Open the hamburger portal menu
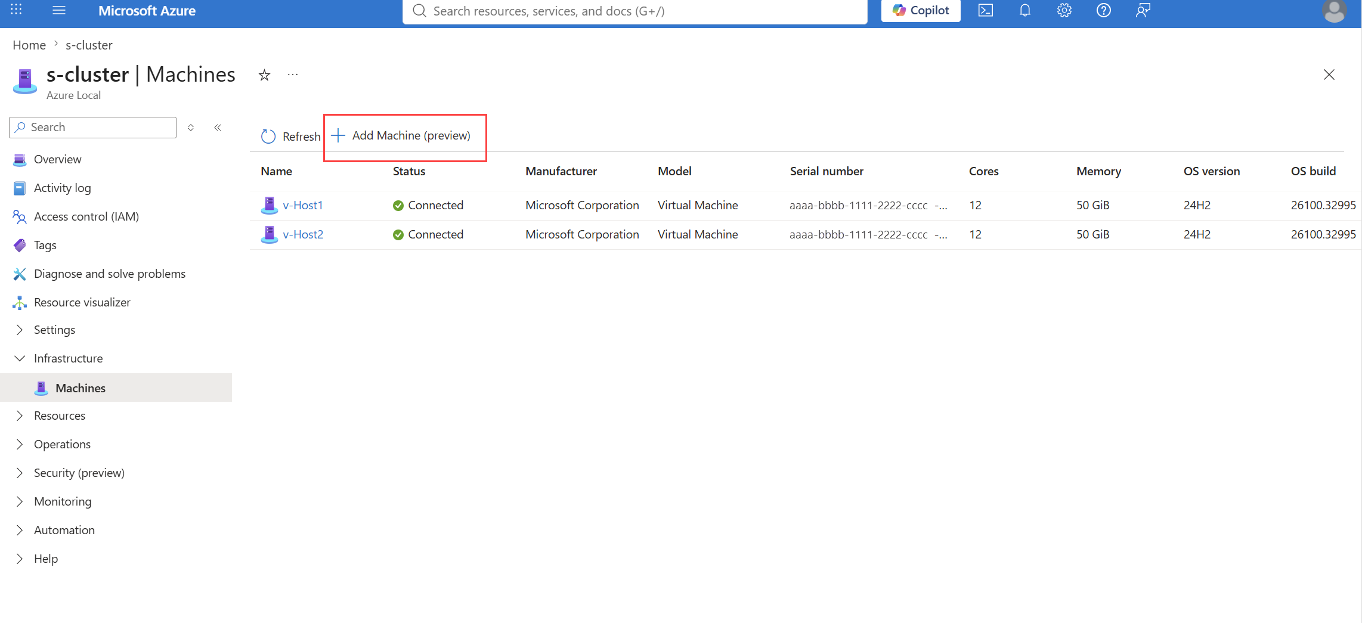The image size is (1362, 623). click(59, 10)
